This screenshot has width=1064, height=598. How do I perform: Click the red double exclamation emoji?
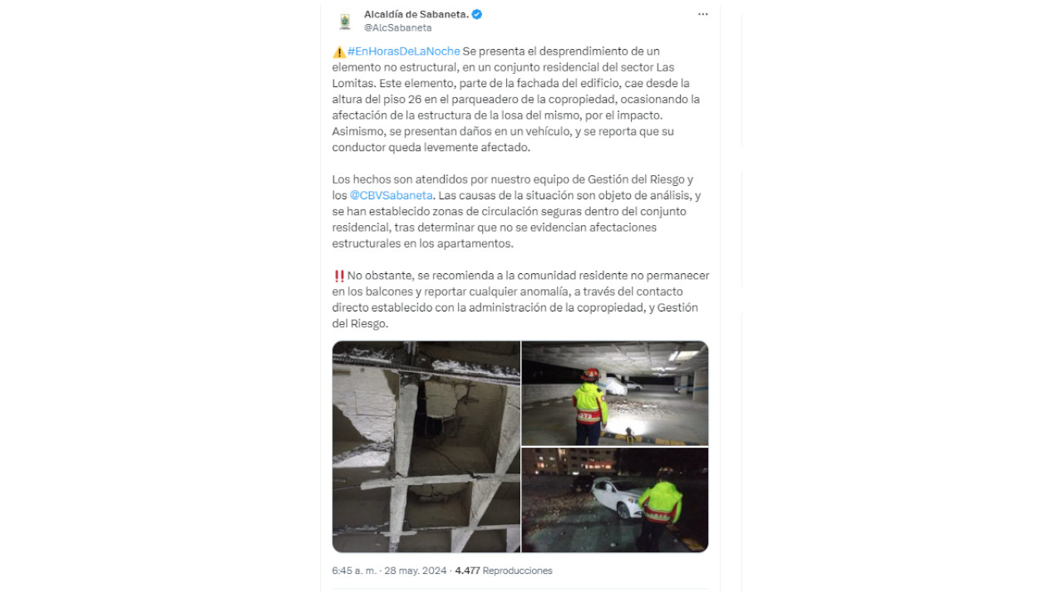point(338,276)
